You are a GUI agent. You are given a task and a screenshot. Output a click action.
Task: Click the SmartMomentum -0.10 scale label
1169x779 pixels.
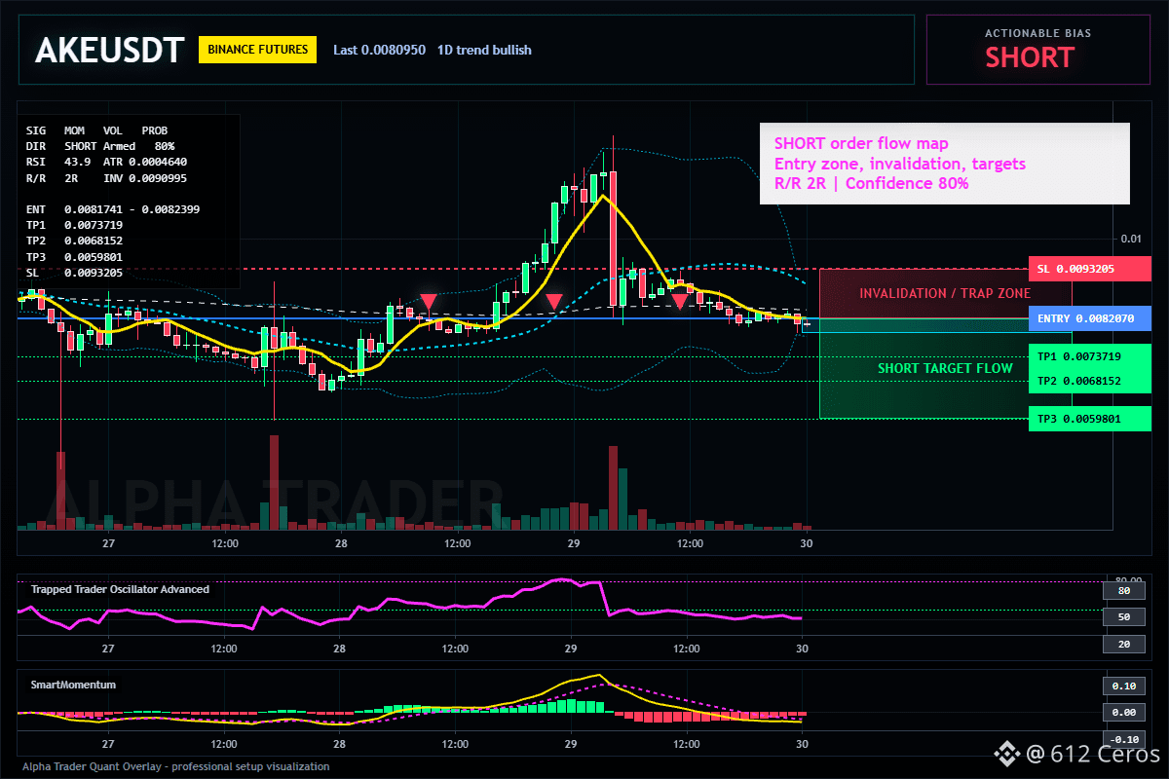click(1122, 739)
